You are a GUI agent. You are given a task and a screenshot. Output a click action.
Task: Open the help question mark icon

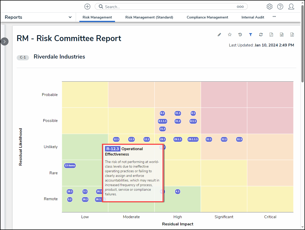tap(280, 7)
